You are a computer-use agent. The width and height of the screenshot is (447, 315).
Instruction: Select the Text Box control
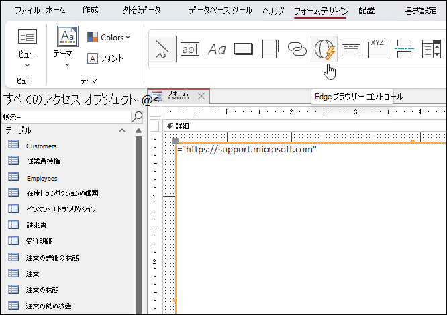(190, 49)
